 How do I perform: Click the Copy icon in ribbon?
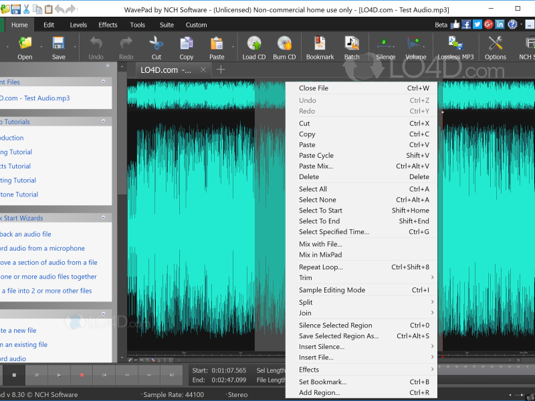(x=187, y=43)
